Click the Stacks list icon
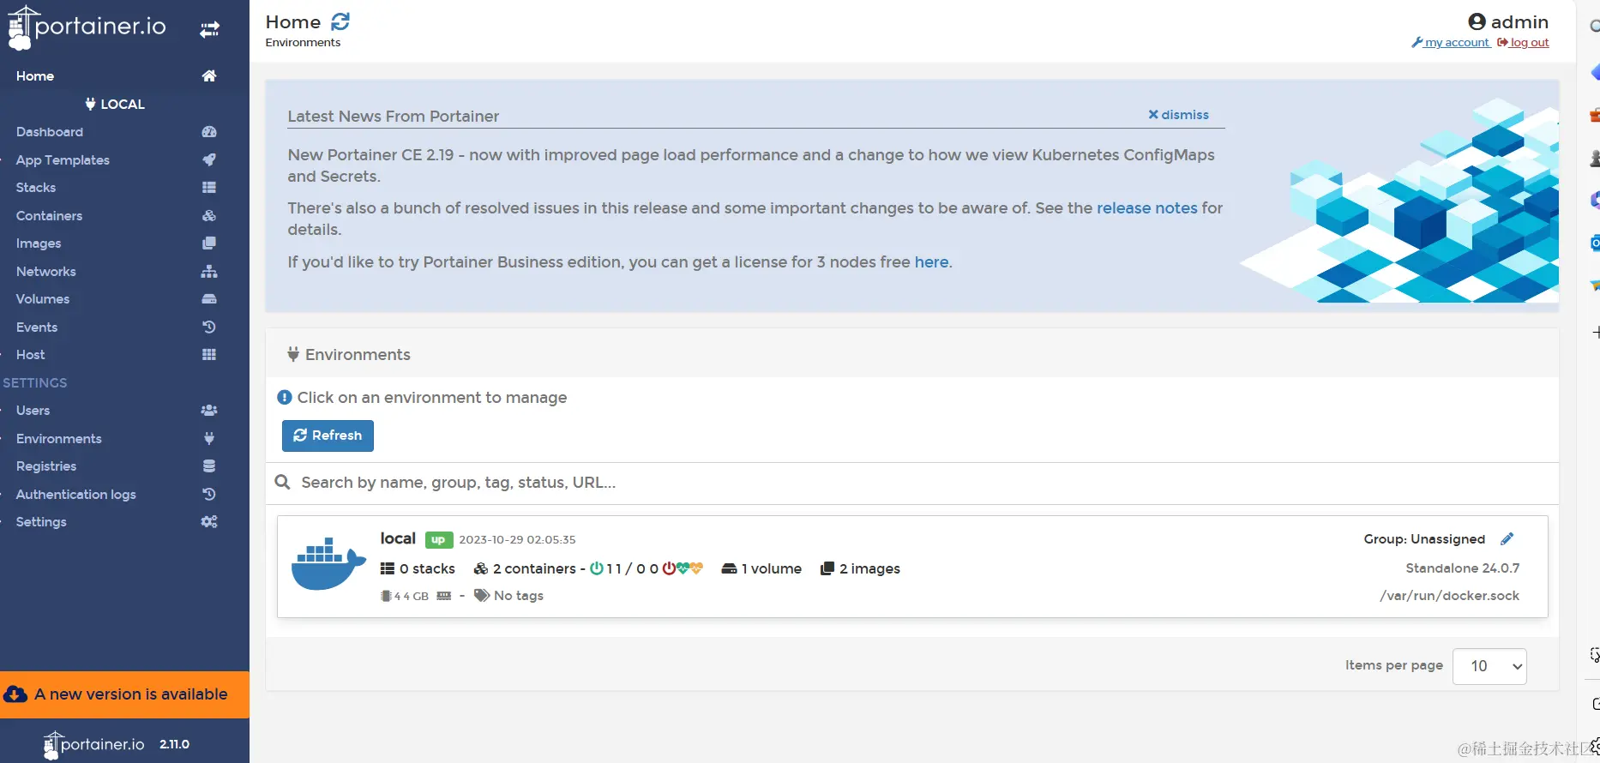This screenshot has height=763, width=1600. [x=209, y=188]
